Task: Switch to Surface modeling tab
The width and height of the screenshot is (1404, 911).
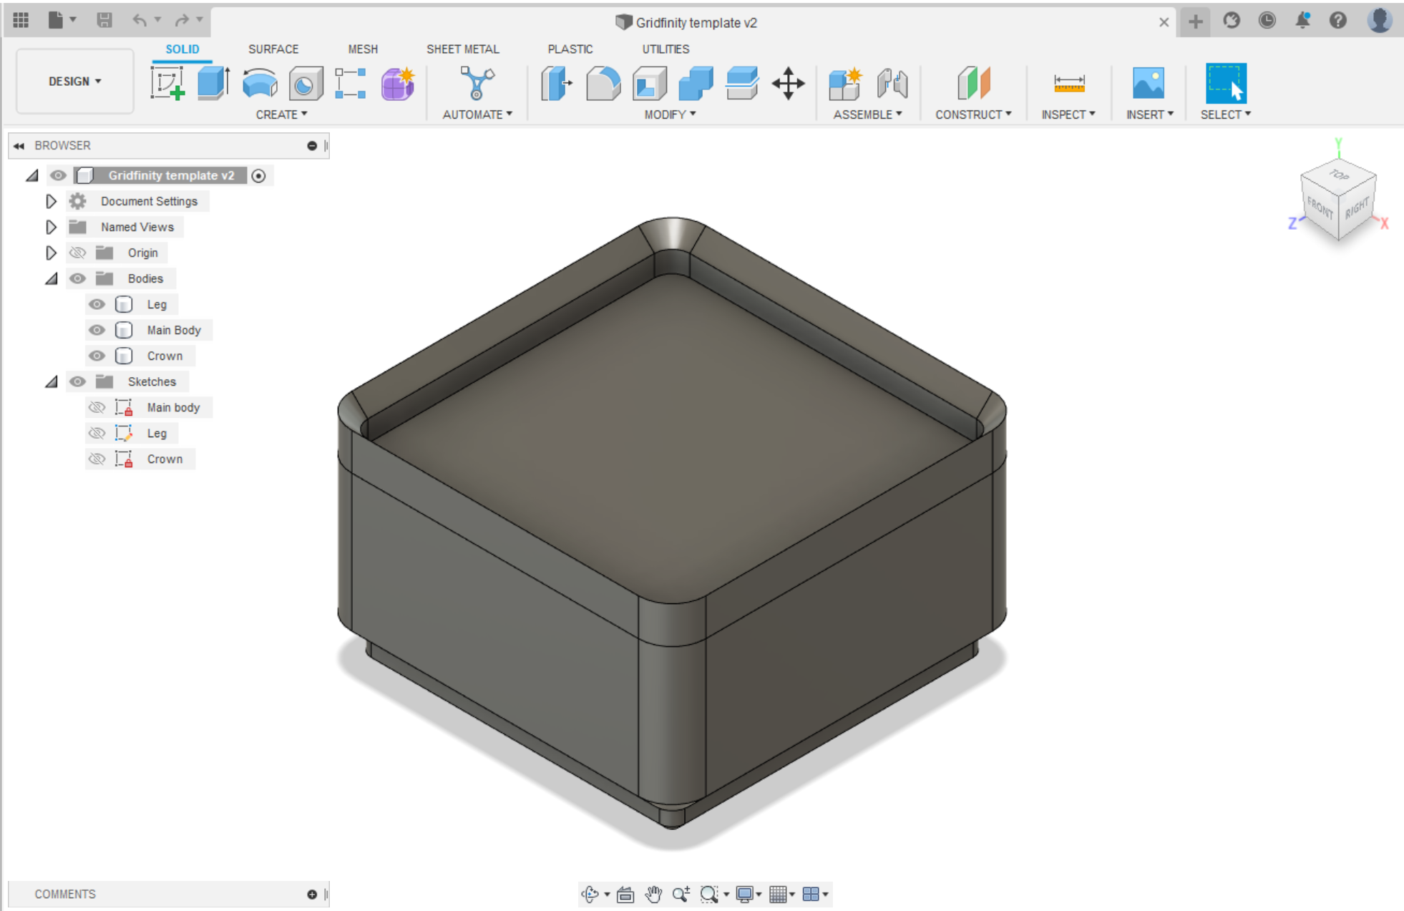Action: tap(272, 48)
